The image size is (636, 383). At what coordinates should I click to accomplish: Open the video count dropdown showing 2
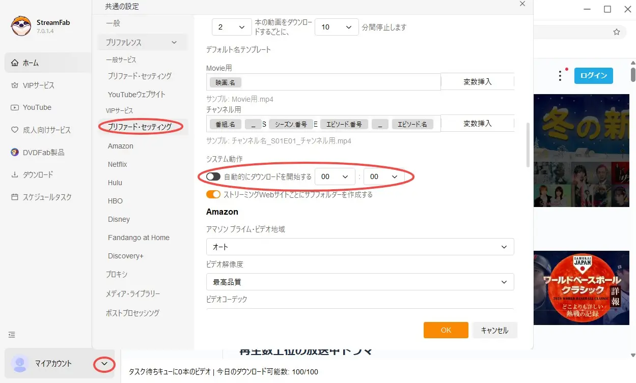pyautogui.click(x=231, y=27)
